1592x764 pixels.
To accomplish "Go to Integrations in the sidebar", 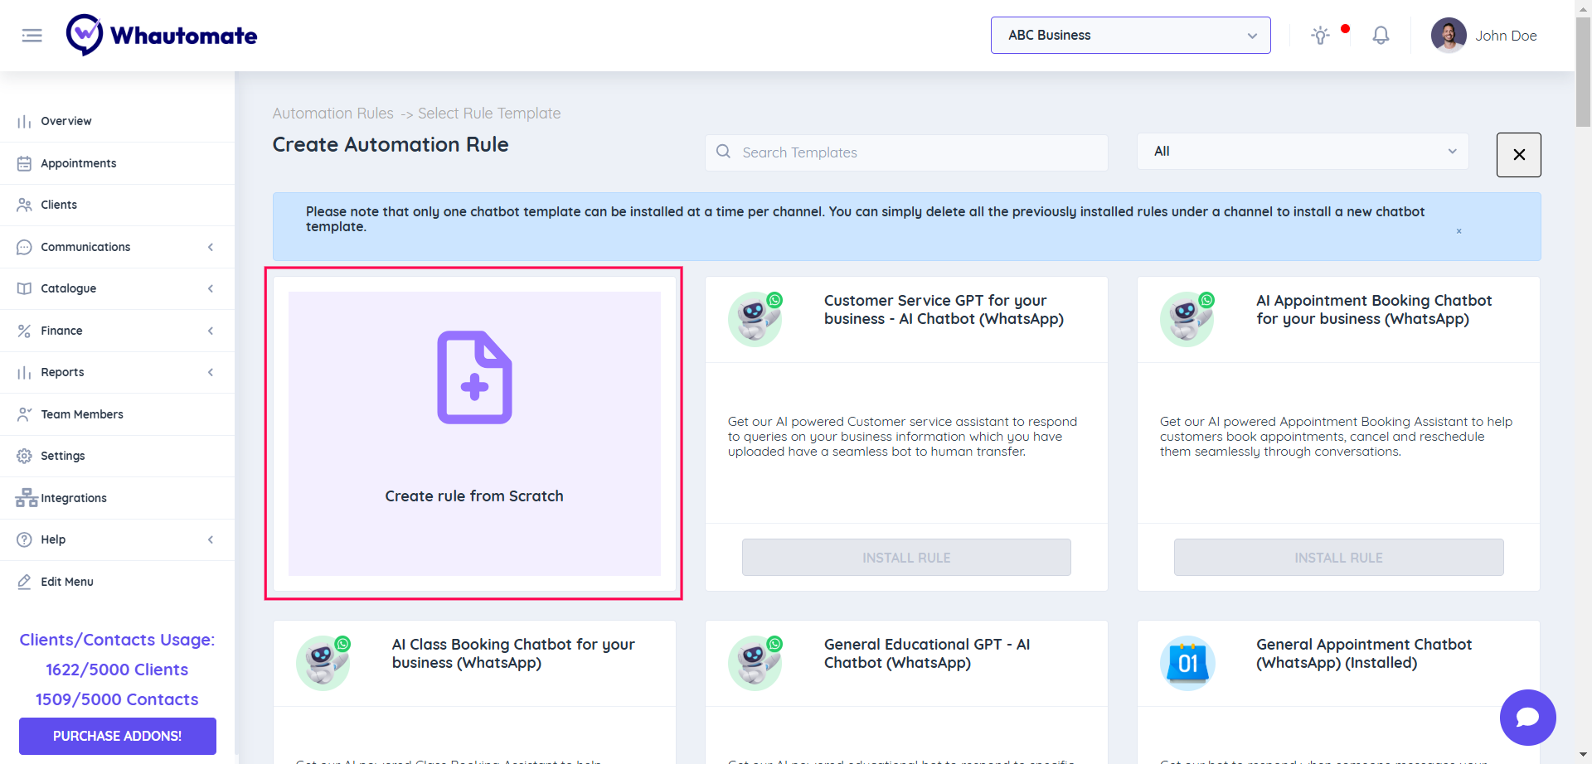I will pyautogui.click(x=74, y=498).
